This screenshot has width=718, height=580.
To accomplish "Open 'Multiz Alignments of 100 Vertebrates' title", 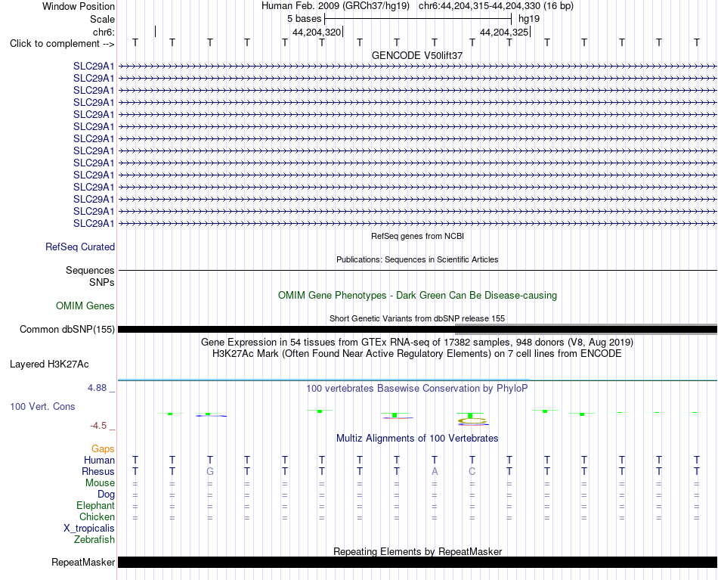I will 417,439.
